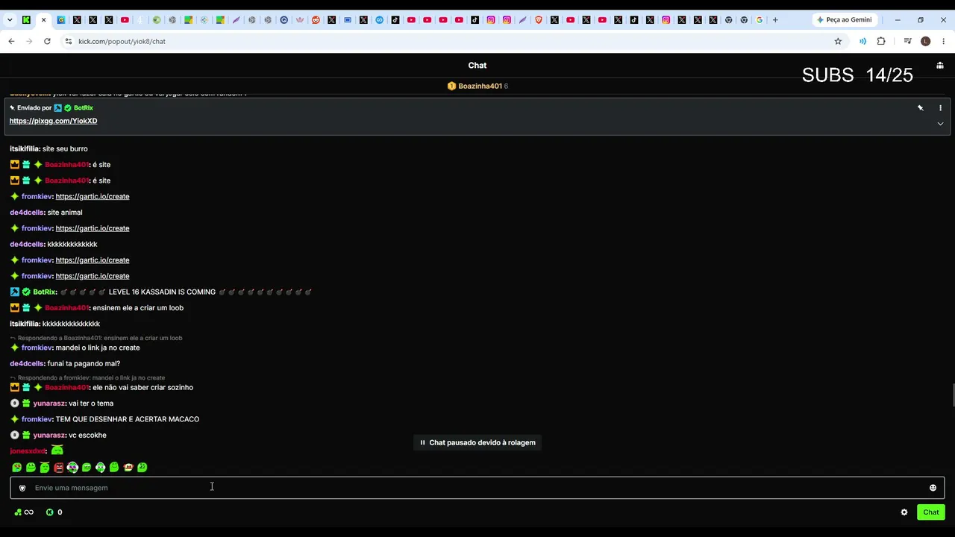This screenshot has height=537, width=955.
Task: Open yunarasz profile on 'vai ter o tema'
Action: [x=49, y=403]
